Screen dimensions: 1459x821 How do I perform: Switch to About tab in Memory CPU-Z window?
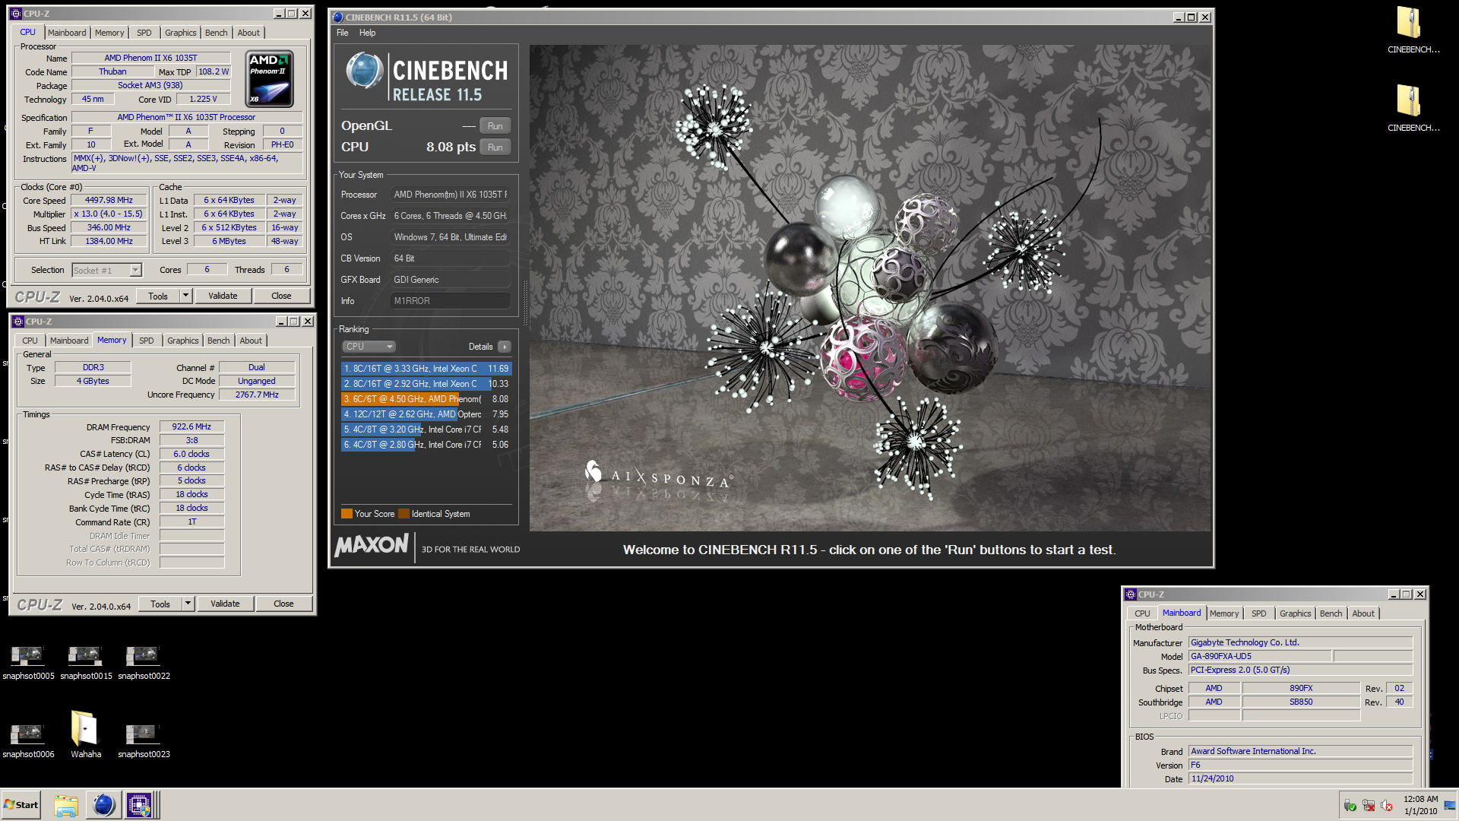coord(251,341)
